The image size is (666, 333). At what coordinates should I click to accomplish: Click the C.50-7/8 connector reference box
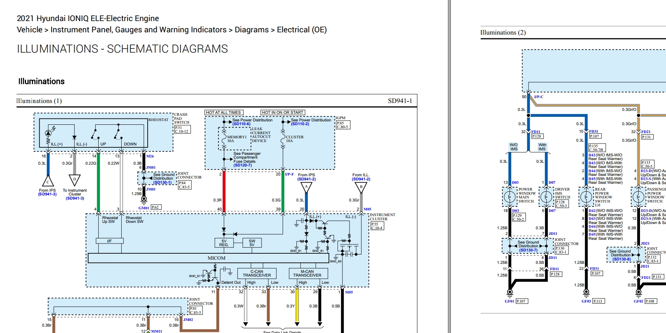(x=597, y=150)
